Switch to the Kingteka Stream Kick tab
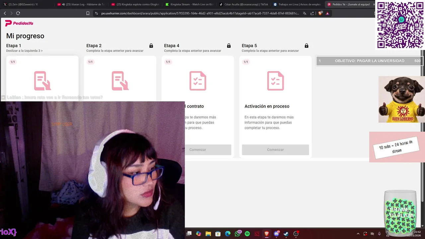This screenshot has width=425, height=239. pyautogui.click(x=189, y=4)
